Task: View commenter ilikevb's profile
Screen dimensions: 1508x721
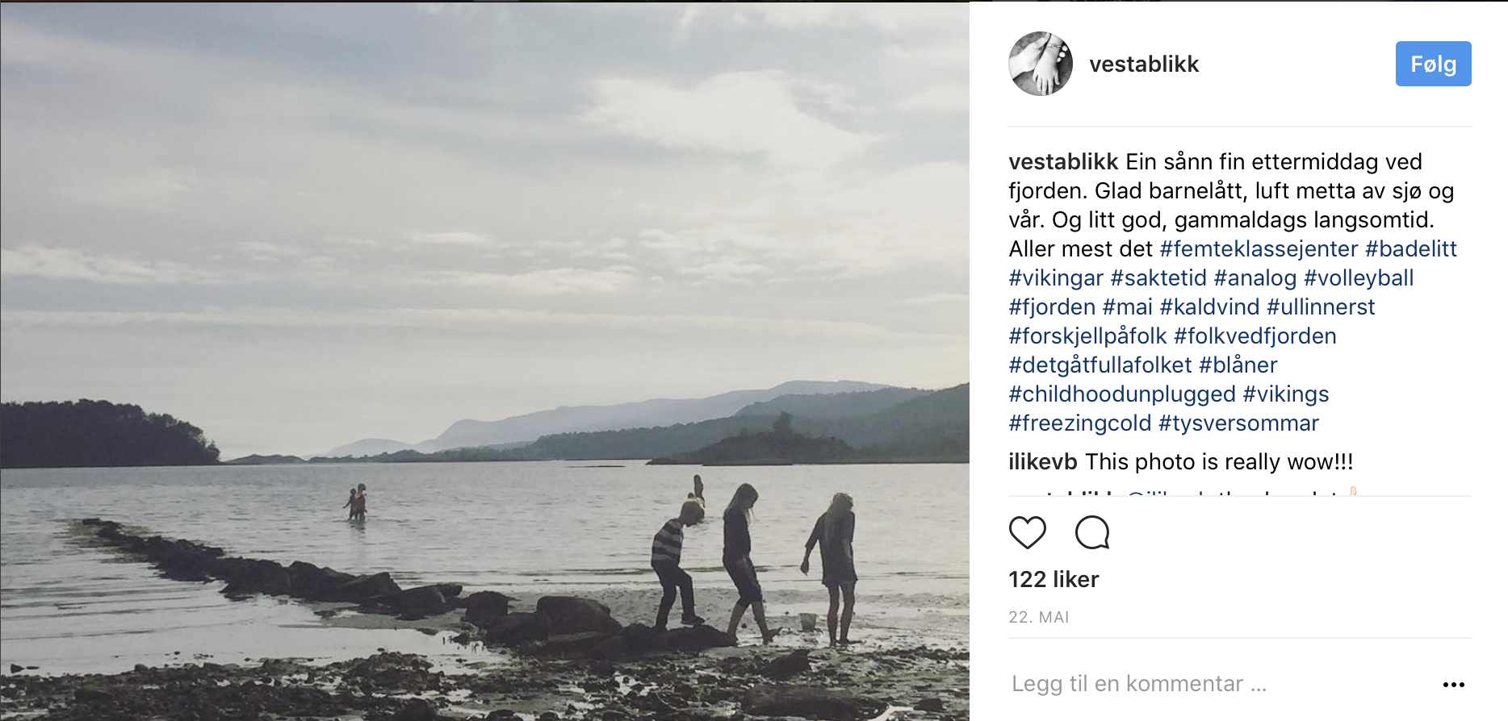Action: 1042,462
